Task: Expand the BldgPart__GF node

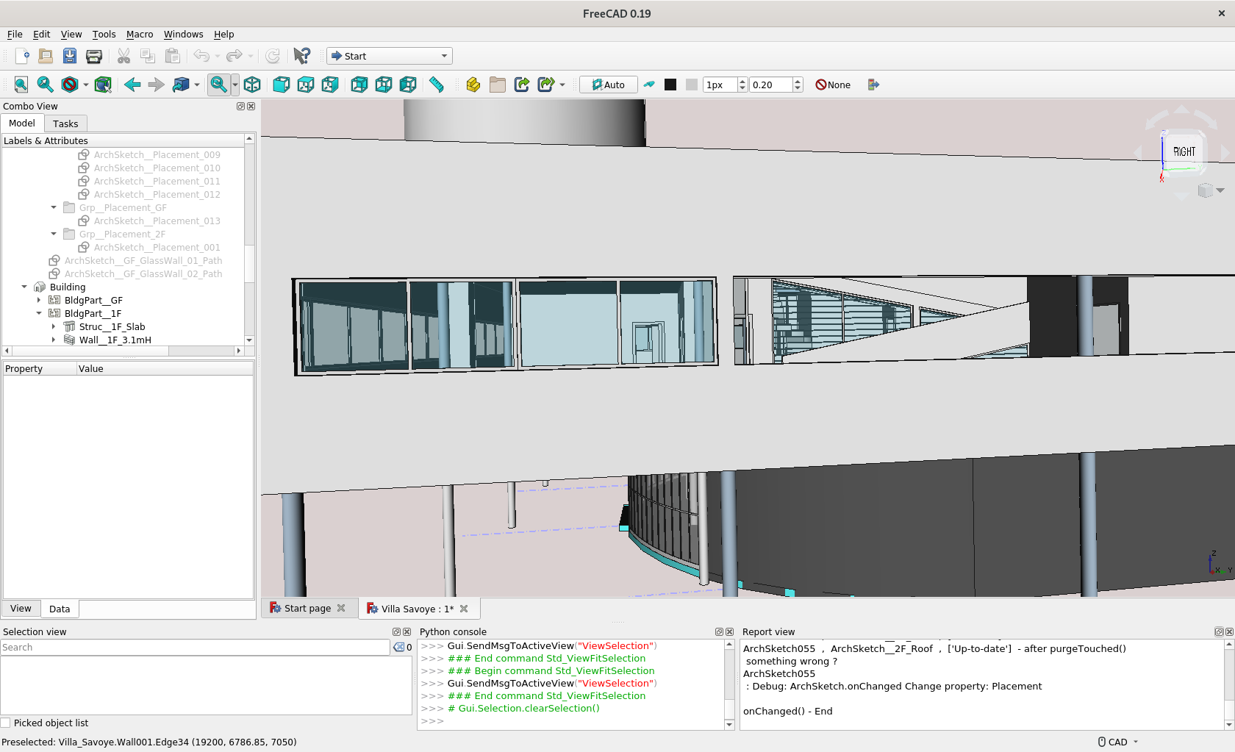Action: pos(39,300)
